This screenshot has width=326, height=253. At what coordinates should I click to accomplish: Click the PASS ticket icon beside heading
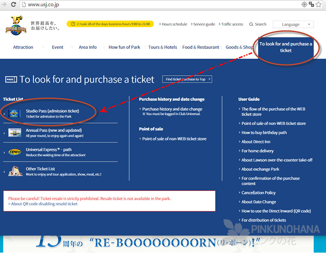click(11, 79)
